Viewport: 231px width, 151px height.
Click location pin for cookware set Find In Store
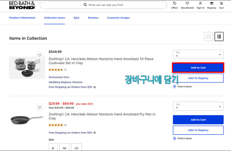174,87
